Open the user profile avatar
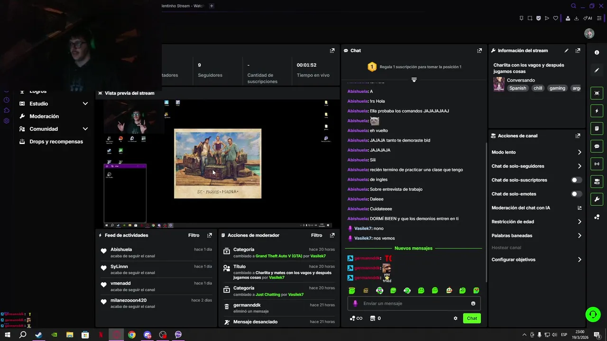 click(x=589, y=34)
